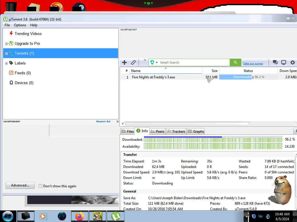Click the green search magnifier button

(x=235, y=62)
